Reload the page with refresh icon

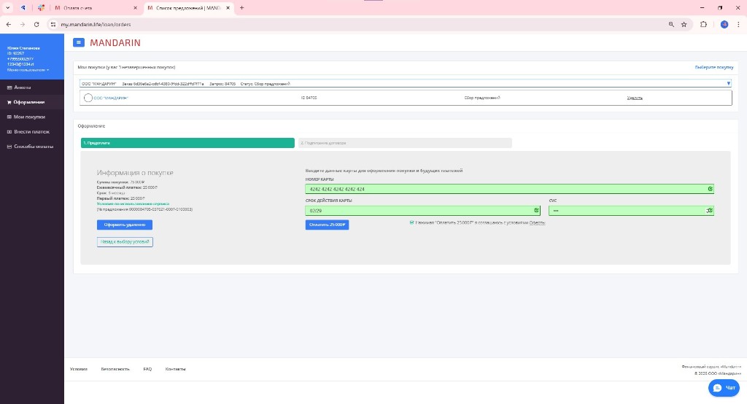tap(36, 24)
